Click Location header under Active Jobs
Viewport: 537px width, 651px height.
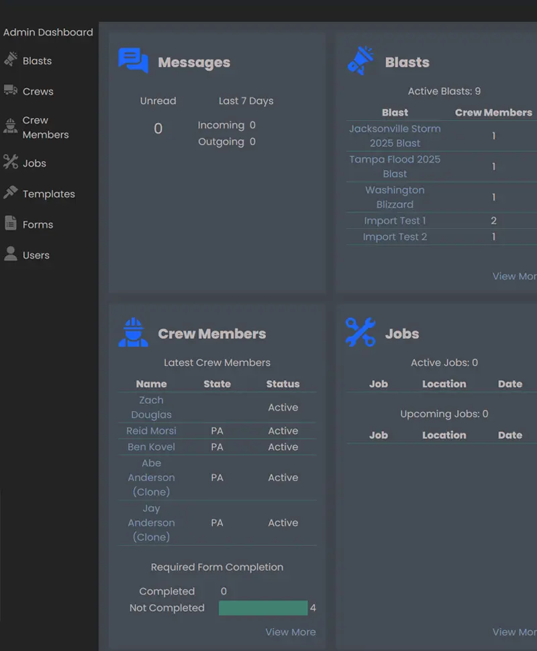pyautogui.click(x=444, y=384)
